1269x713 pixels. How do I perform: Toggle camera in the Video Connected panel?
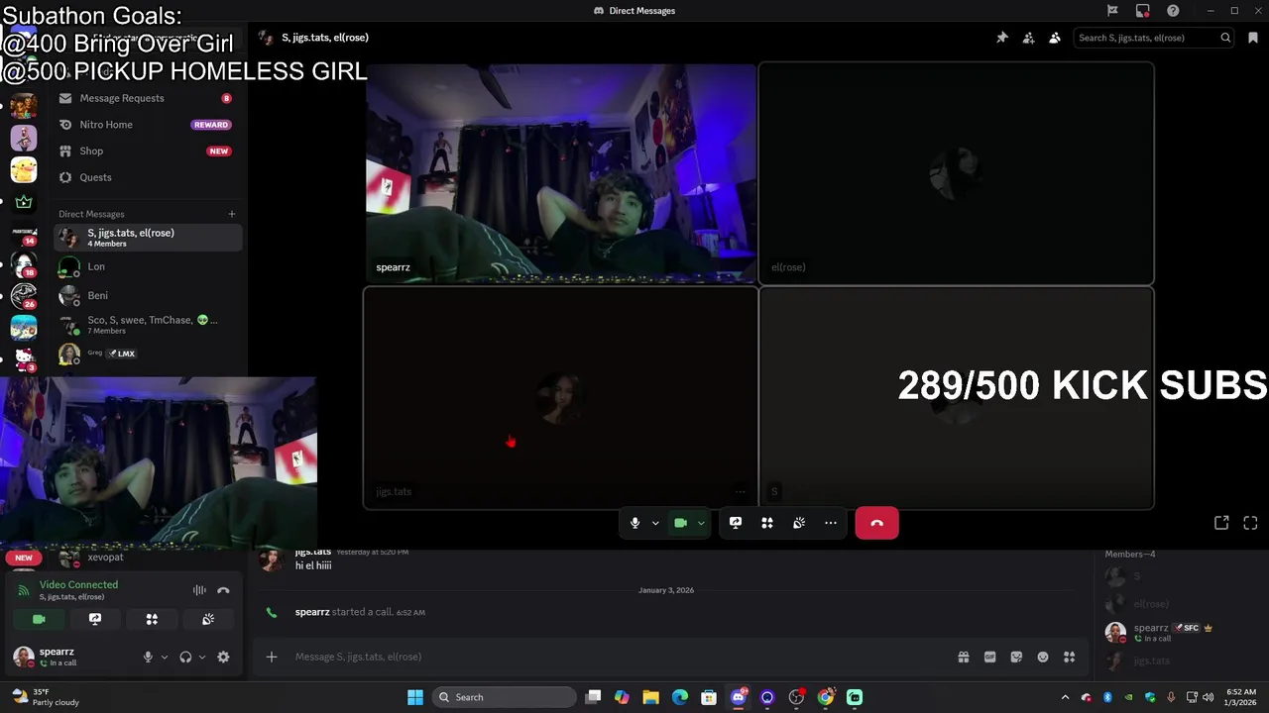39,619
